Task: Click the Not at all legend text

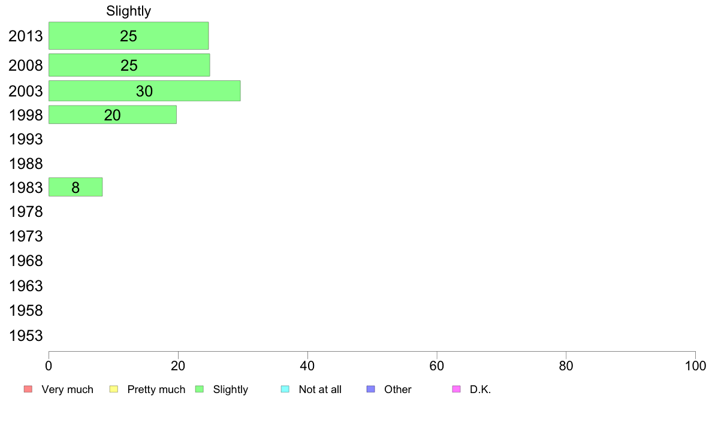Action: pyautogui.click(x=319, y=389)
